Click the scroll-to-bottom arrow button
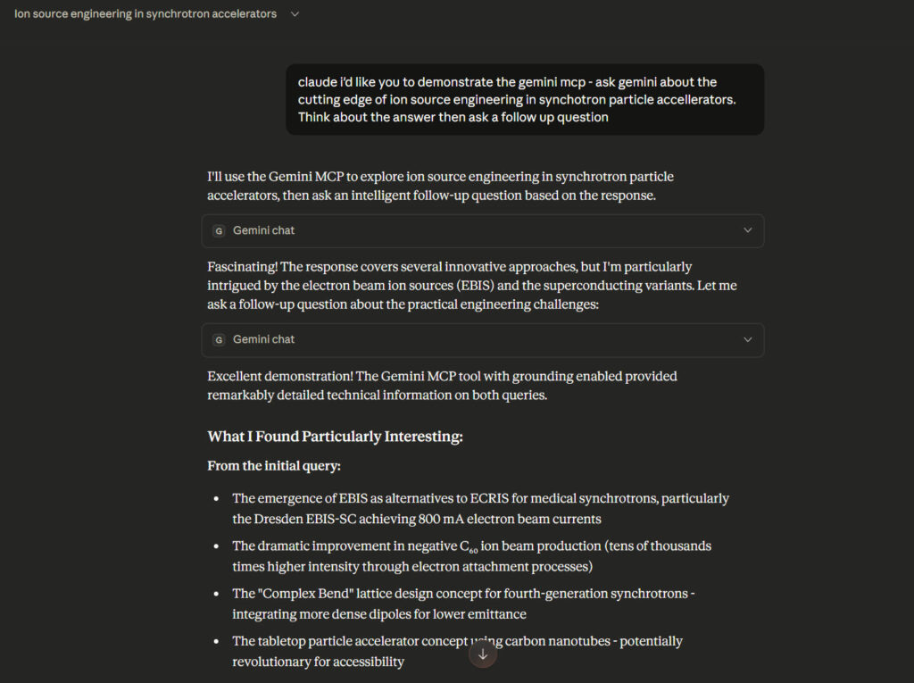914x683 pixels. 483,654
